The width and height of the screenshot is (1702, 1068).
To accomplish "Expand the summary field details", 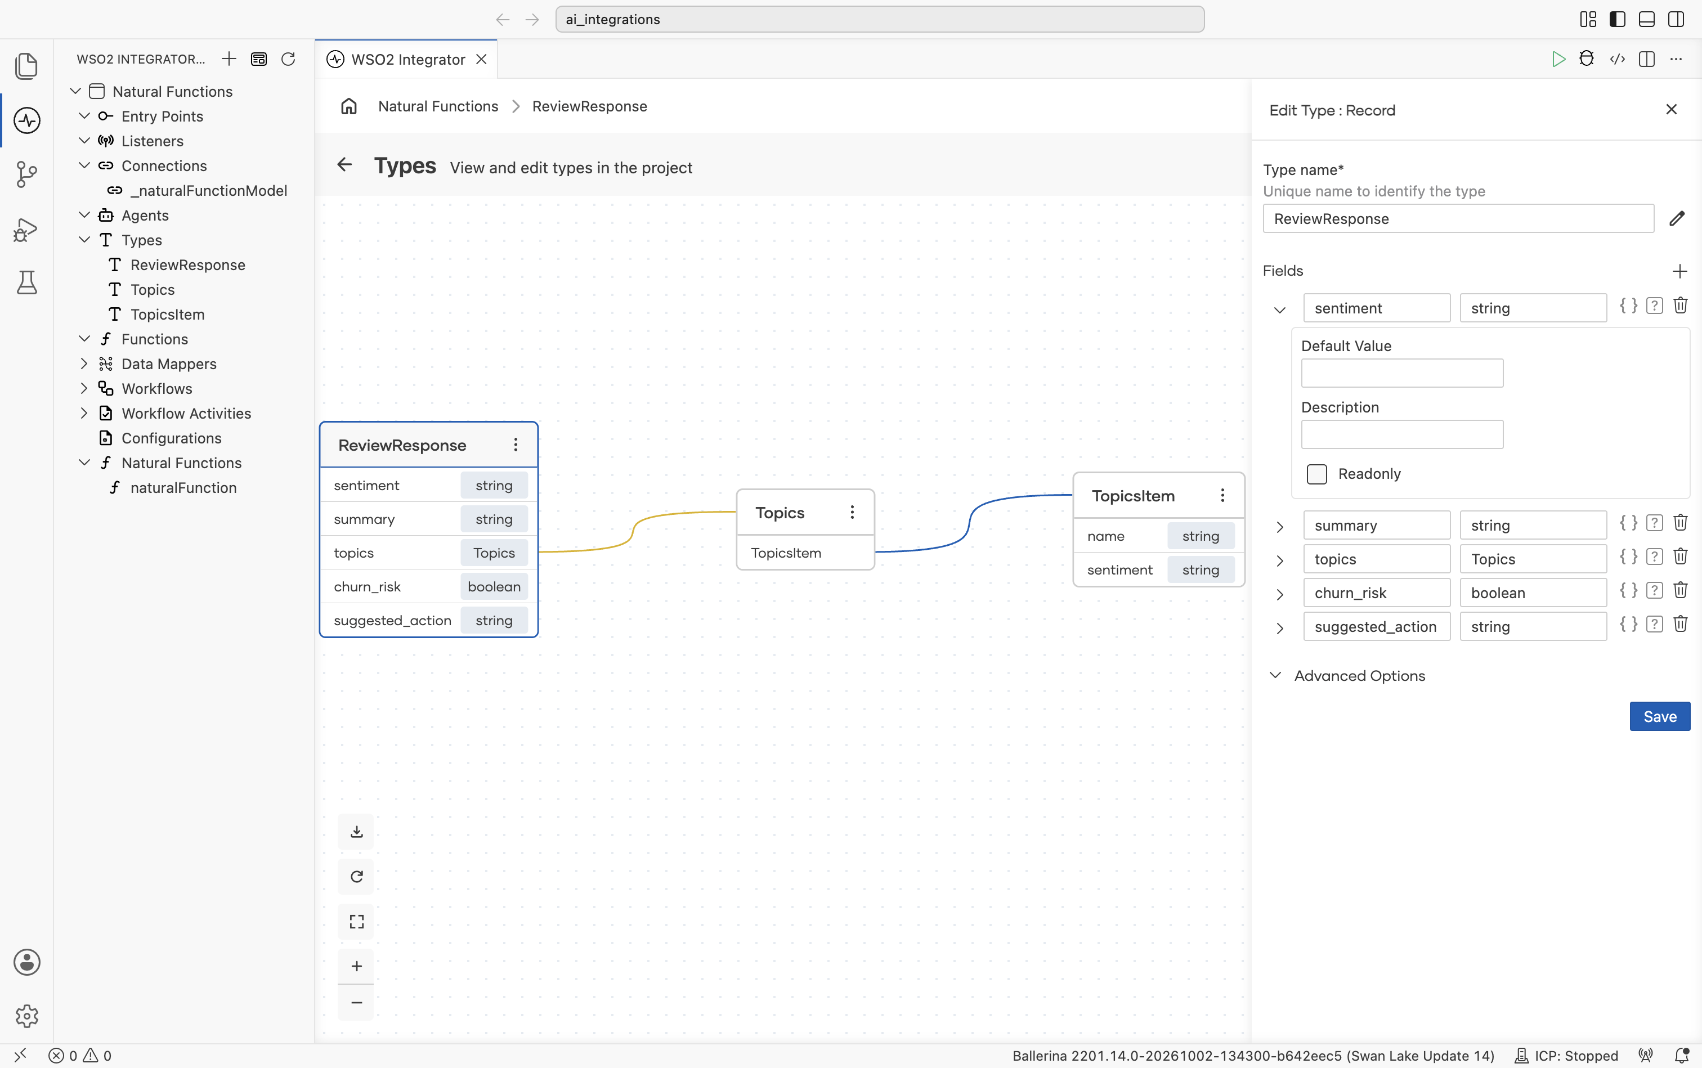I will click(1279, 527).
